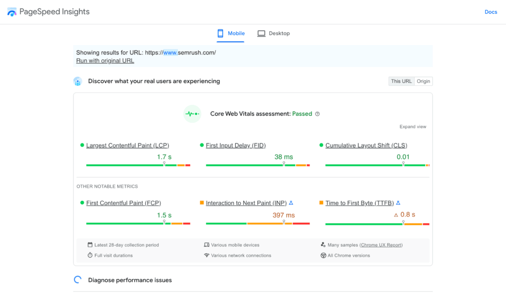Image resolution: width=506 pixels, height=296 pixels.
Task: Click the Showing results for URL text
Action: pyautogui.click(x=146, y=52)
